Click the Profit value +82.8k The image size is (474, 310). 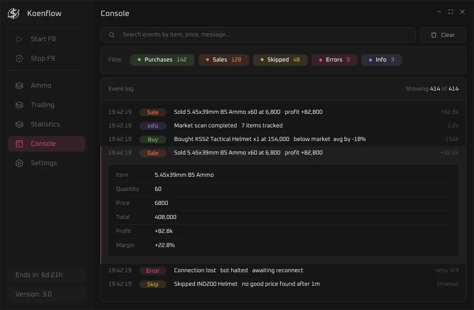(163, 232)
